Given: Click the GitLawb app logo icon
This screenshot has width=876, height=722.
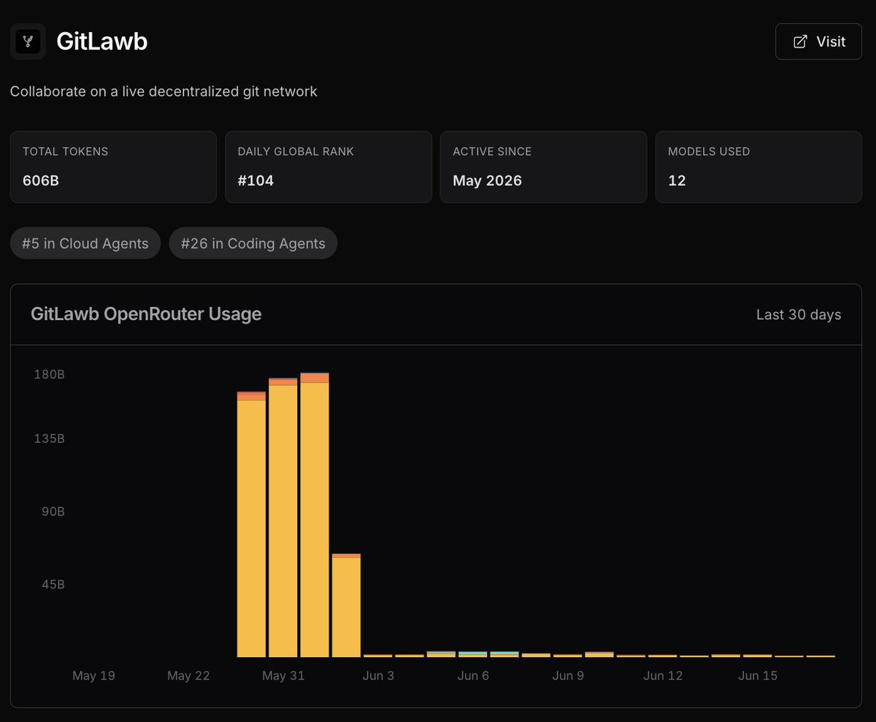Looking at the screenshot, I should 28,42.
